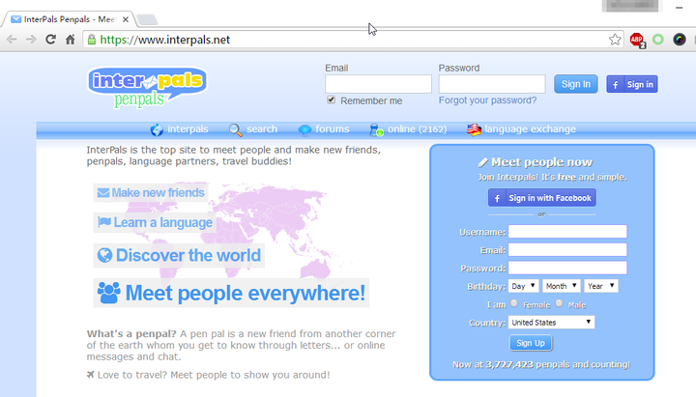This screenshot has width=696, height=397.
Task: Click the Sign Up button
Action: click(x=531, y=343)
